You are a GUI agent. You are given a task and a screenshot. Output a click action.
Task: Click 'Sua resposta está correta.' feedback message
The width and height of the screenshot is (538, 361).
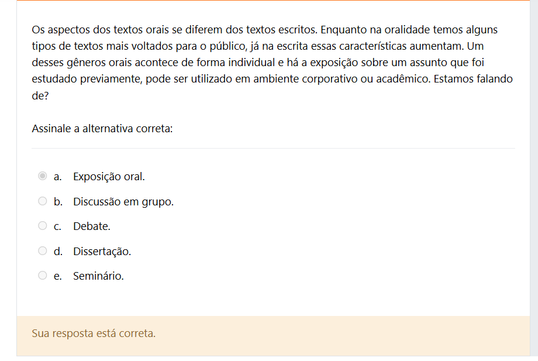point(94,334)
